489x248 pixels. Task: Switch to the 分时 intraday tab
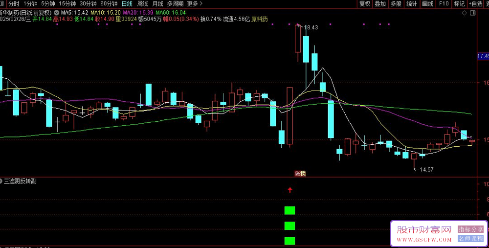pyautogui.click(x=13, y=4)
